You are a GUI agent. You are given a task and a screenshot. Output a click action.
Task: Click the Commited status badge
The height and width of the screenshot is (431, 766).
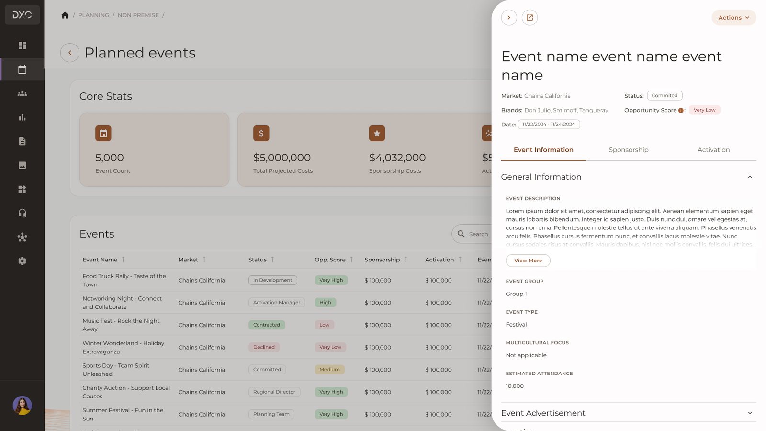coord(665,95)
